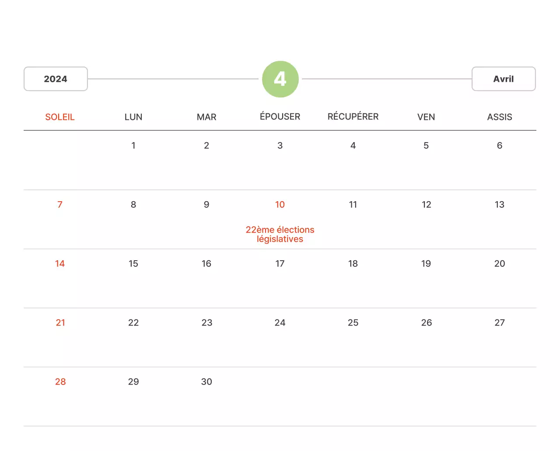Open the Avril month selector
The height and width of the screenshot is (451, 560).
[x=503, y=79]
